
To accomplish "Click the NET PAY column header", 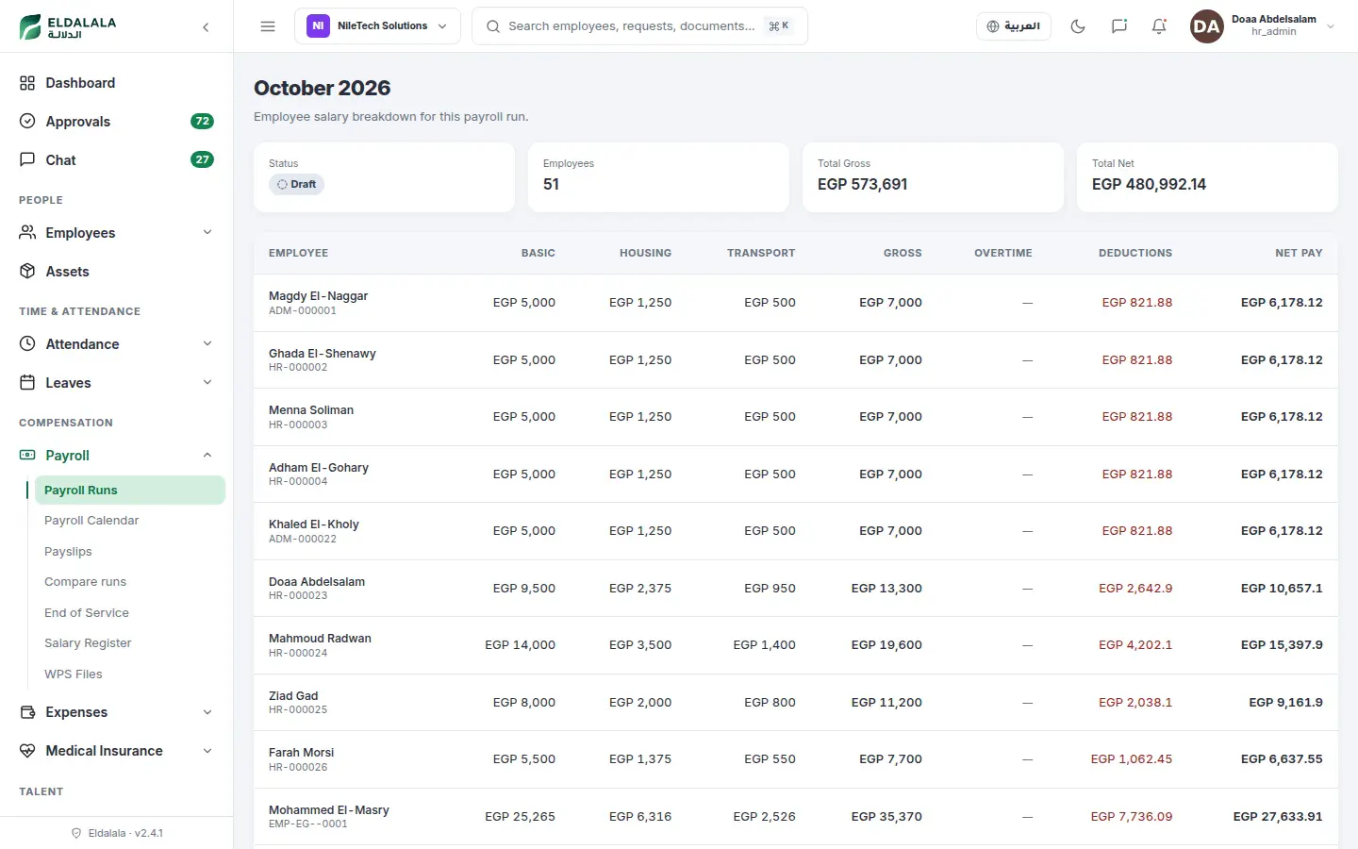I will 1299,253.
